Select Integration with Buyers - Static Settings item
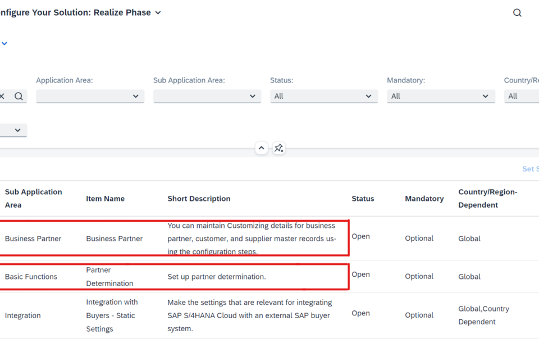 pos(112,315)
